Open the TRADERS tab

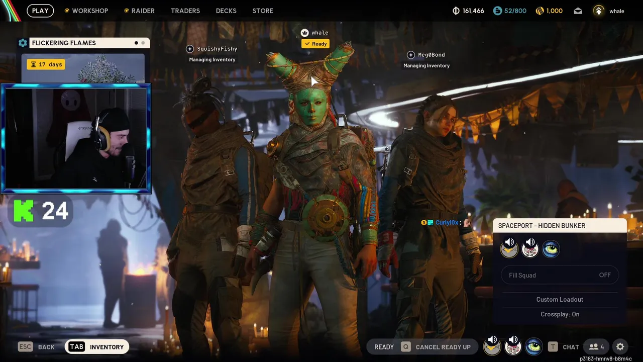tap(185, 11)
